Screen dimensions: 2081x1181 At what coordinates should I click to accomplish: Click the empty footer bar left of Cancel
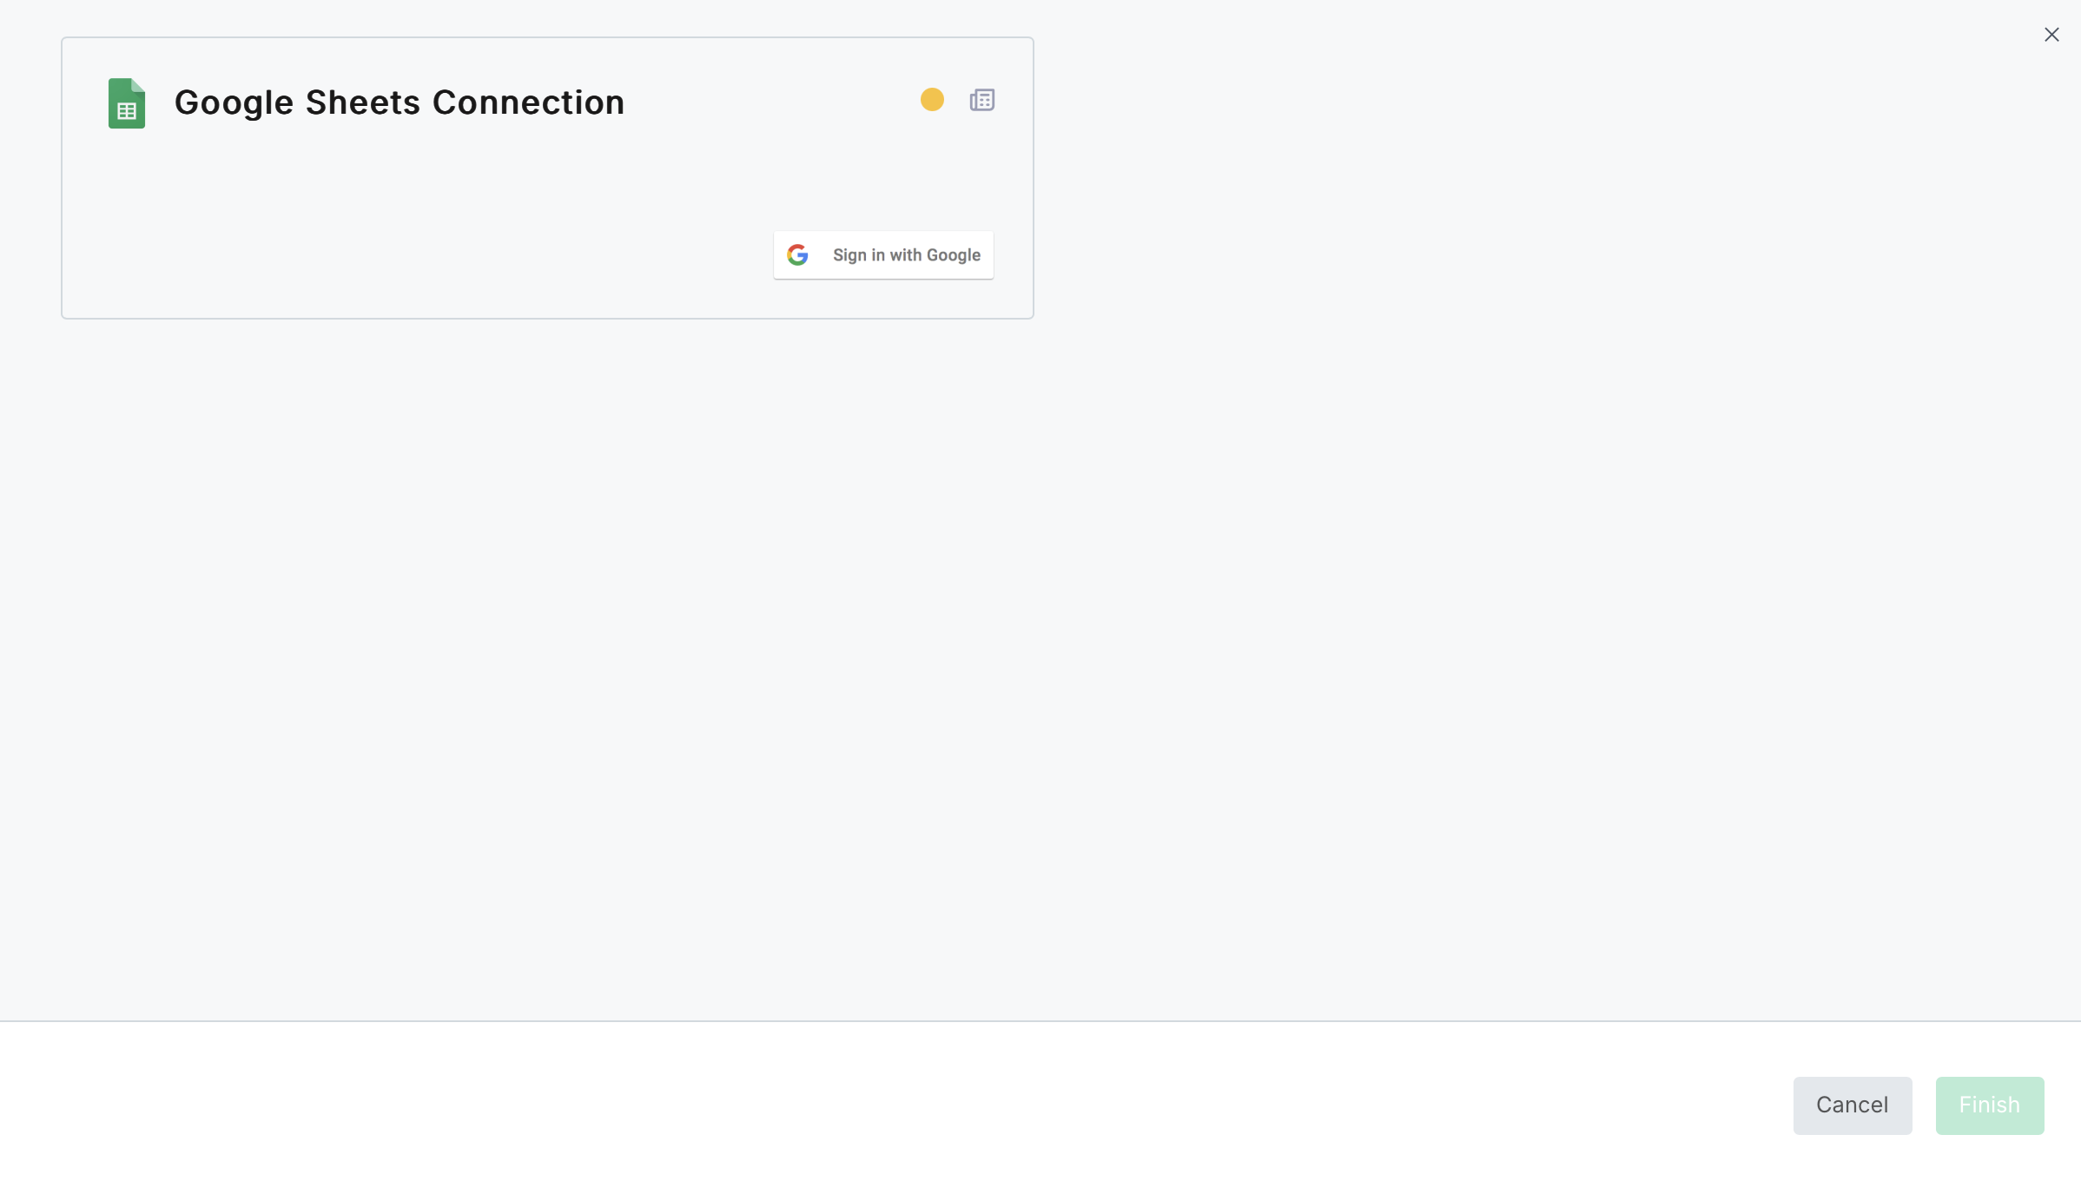pyautogui.click(x=869, y=1103)
